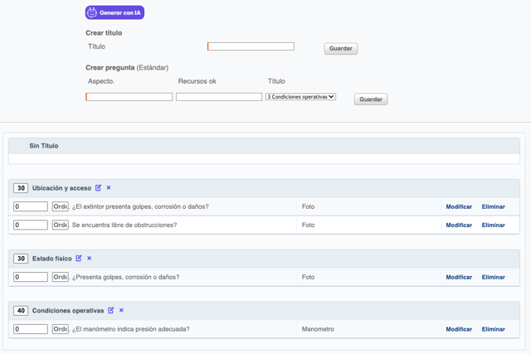
Task: Delete the Ubicación y acceso section
Action: pyautogui.click(x=109, y=188)
